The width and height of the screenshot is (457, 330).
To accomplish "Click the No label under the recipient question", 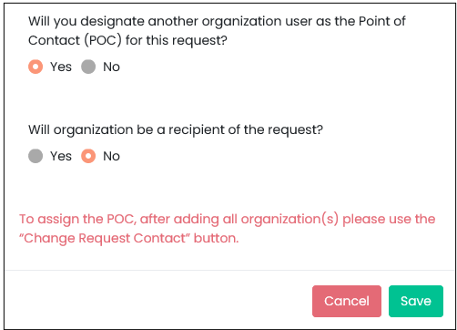I will [x=111, y=156].
